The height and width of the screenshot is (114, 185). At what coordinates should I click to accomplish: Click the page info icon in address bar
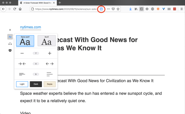33,9
